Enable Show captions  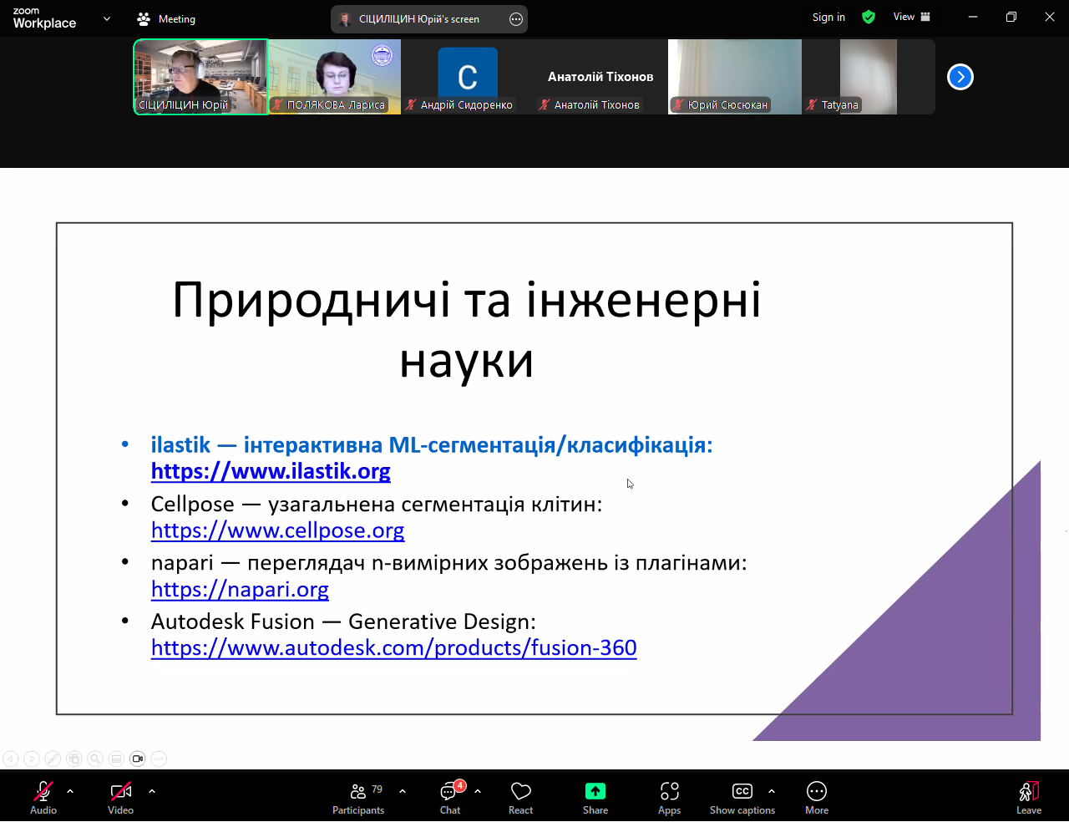tap(742, 798)
